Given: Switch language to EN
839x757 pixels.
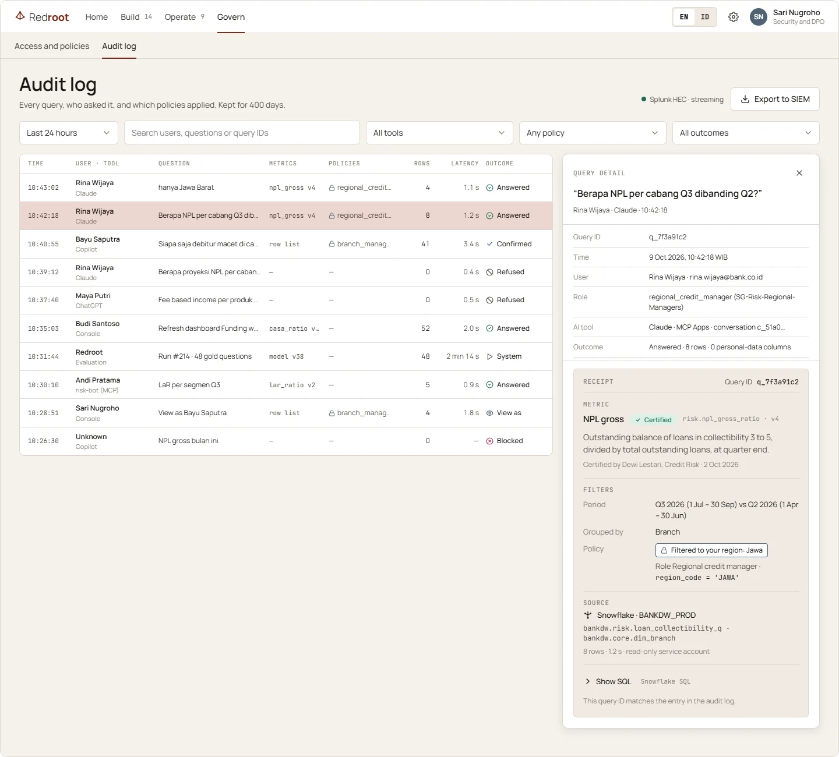Looking at the screenshot, I should click(684, 17).
